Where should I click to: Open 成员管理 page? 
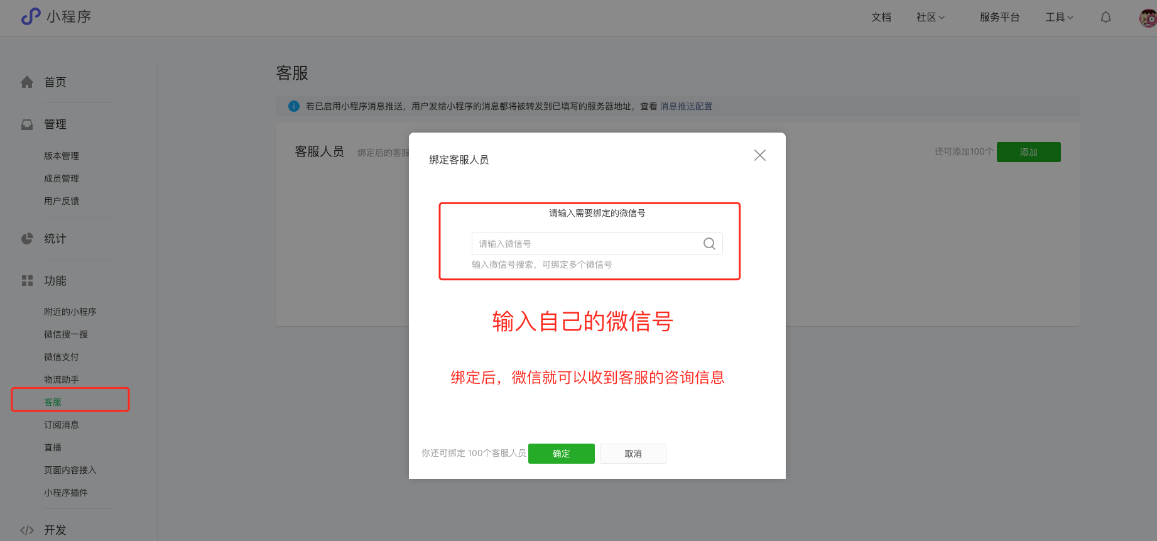tap(62, 178)
